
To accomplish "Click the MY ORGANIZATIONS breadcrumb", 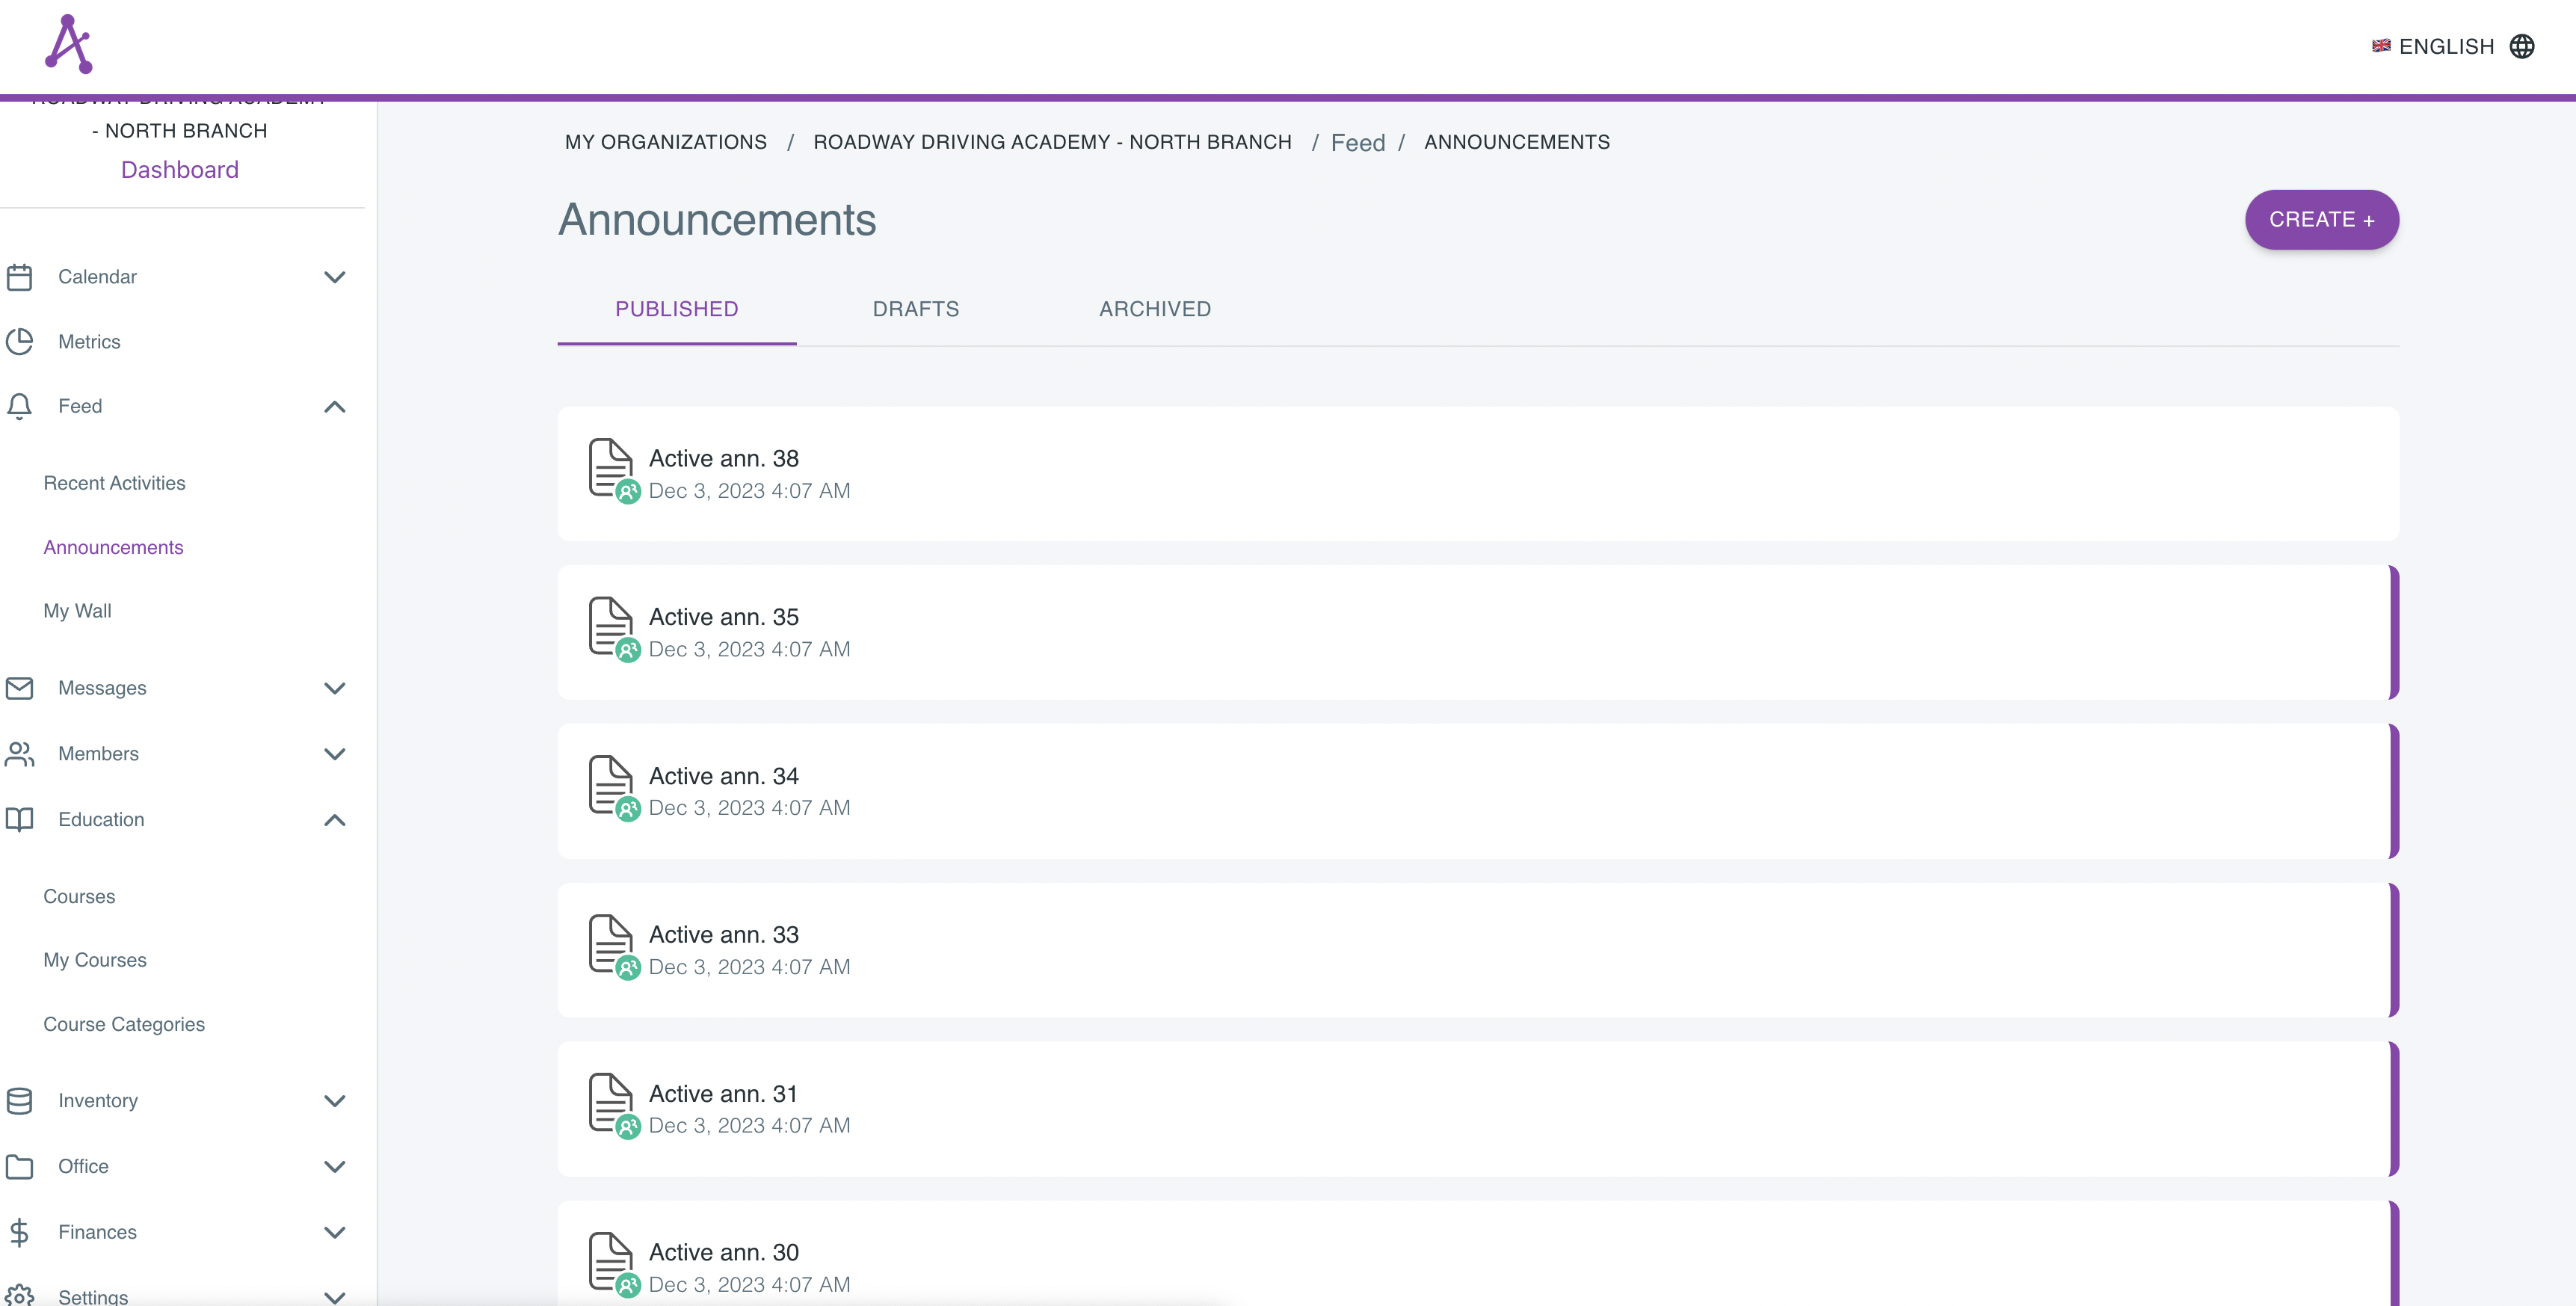I will click(x=665, y=141).
